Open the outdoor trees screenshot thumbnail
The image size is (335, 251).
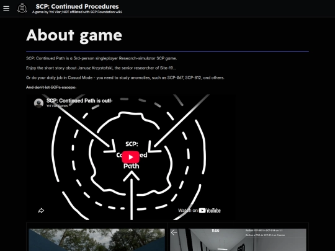click(x=97, y=240)
